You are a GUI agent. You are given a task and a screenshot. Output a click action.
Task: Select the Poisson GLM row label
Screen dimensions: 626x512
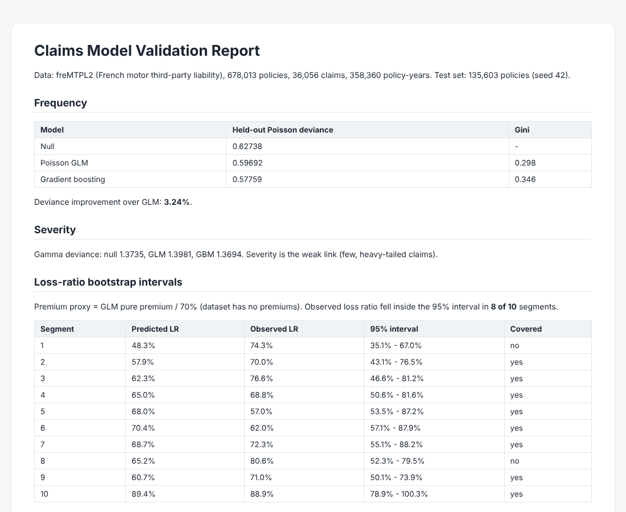pyautogui.click(x=64, y=163)
